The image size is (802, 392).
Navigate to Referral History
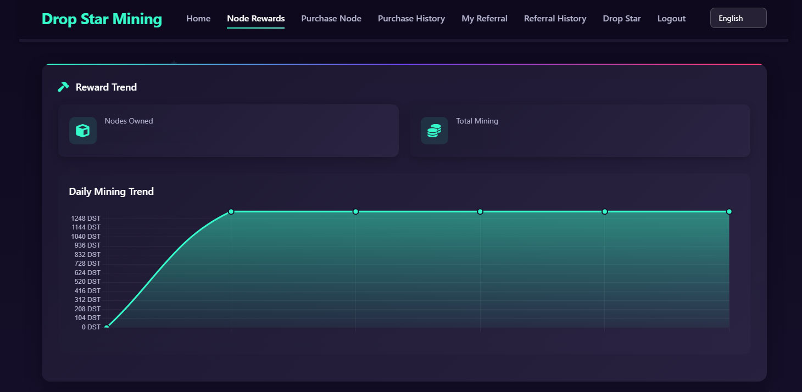pyautogui.click(x=555, y=19)
